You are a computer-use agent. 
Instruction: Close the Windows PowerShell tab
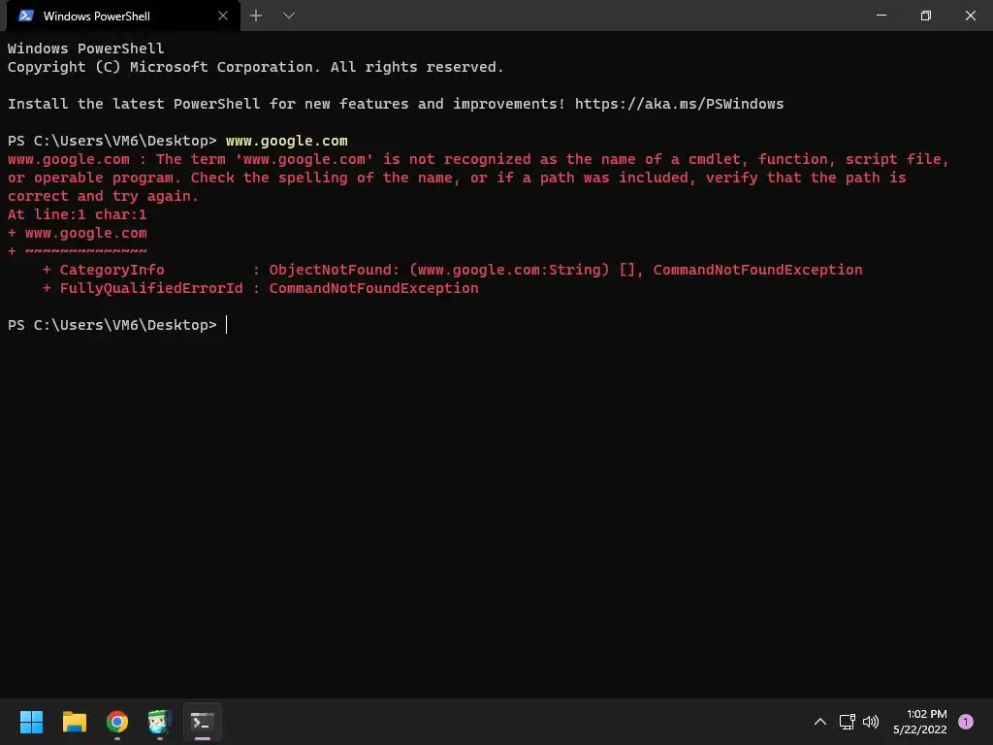tap(223, 16)
